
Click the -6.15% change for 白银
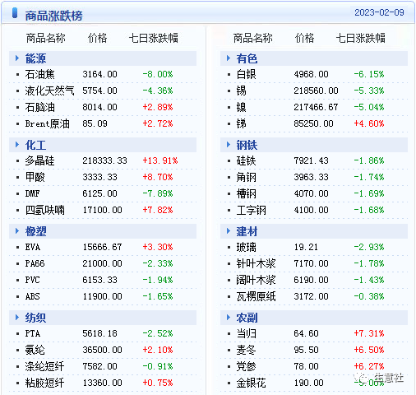(369, 74)
